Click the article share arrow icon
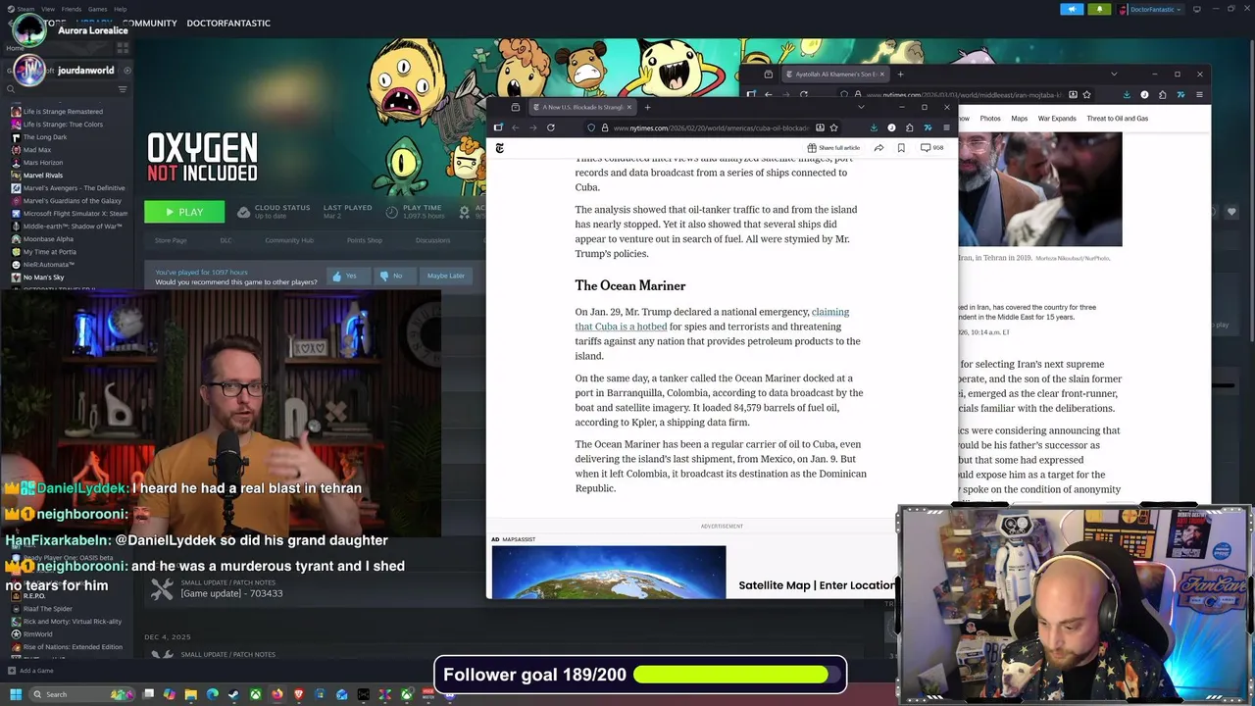The image size is (1255, 706). pyautogui.click(x=878, y=148)
